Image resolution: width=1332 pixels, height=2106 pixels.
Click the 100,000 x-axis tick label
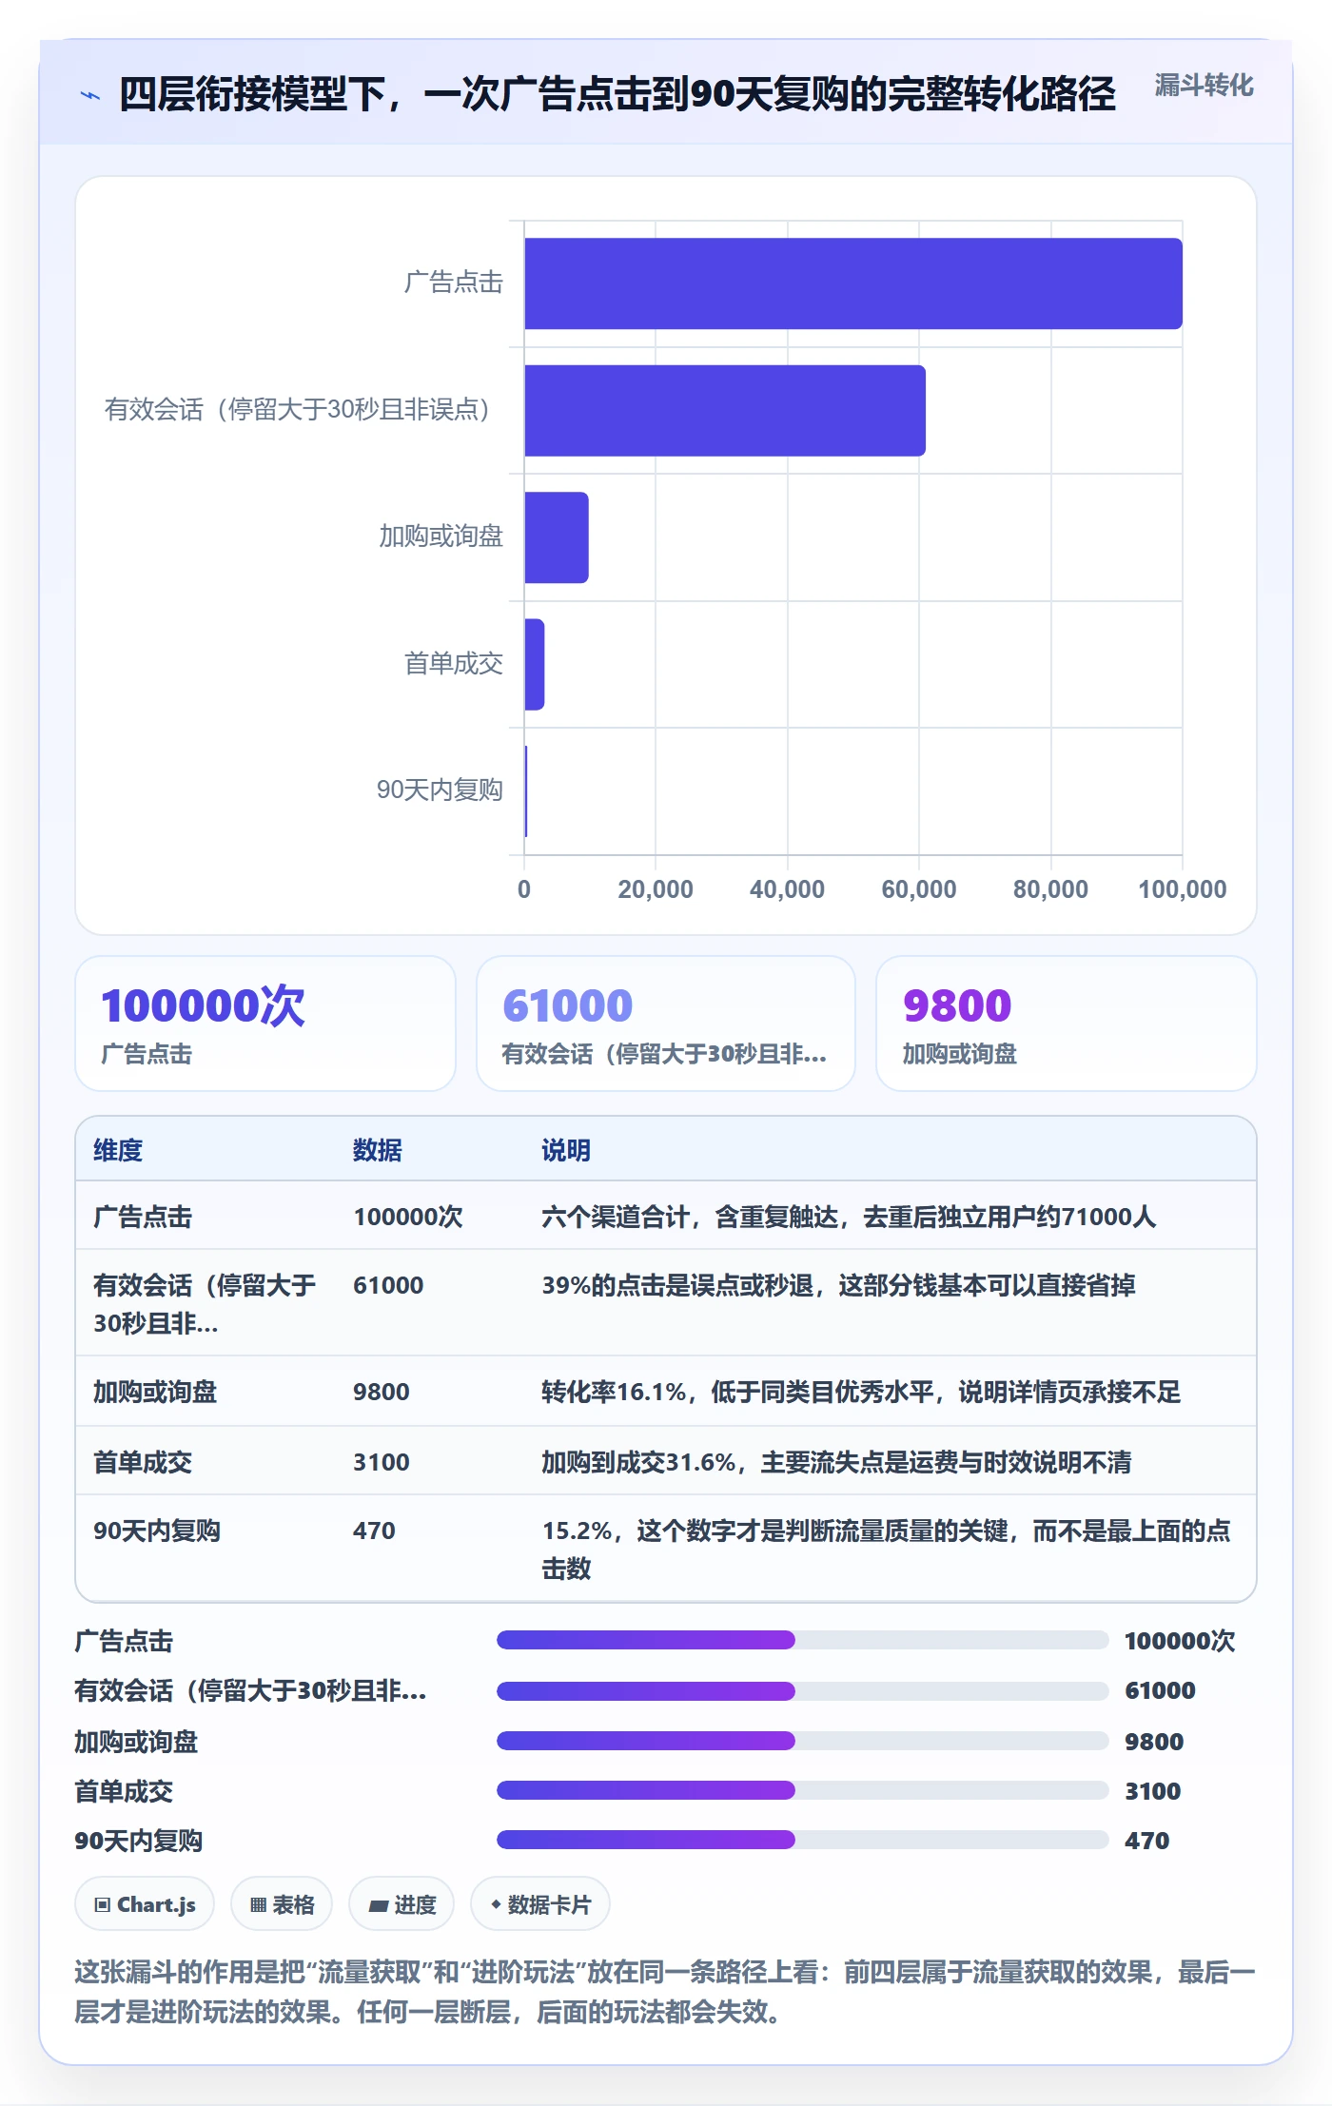[x=1183, y=889]
